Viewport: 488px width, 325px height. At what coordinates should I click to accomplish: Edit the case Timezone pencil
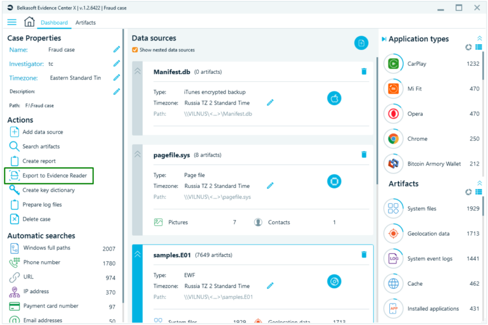(x=116, y=77)
